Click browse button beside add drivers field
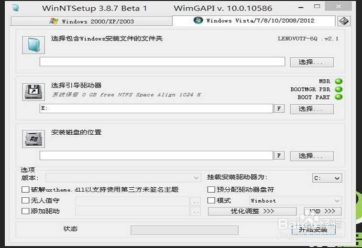This screenshot has height=248, width=362. click(x=196, y=211)
